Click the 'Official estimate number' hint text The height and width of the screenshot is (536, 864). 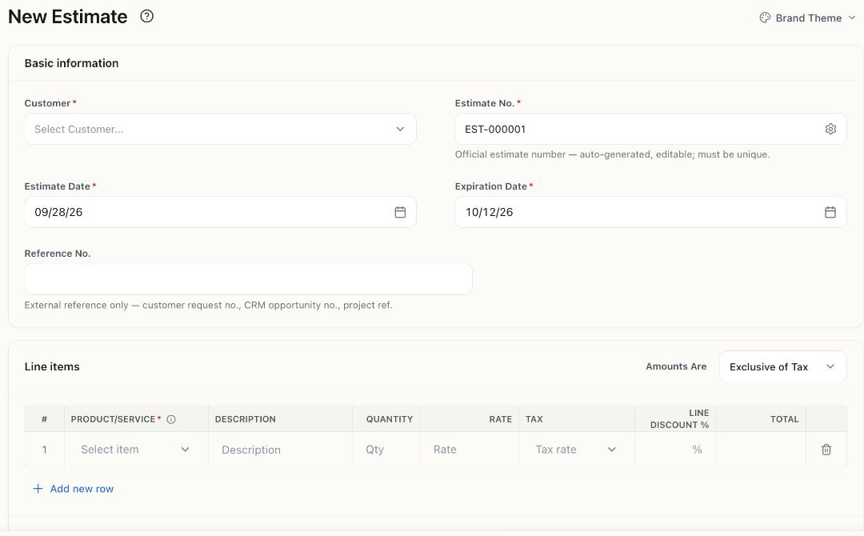(612, 154)
